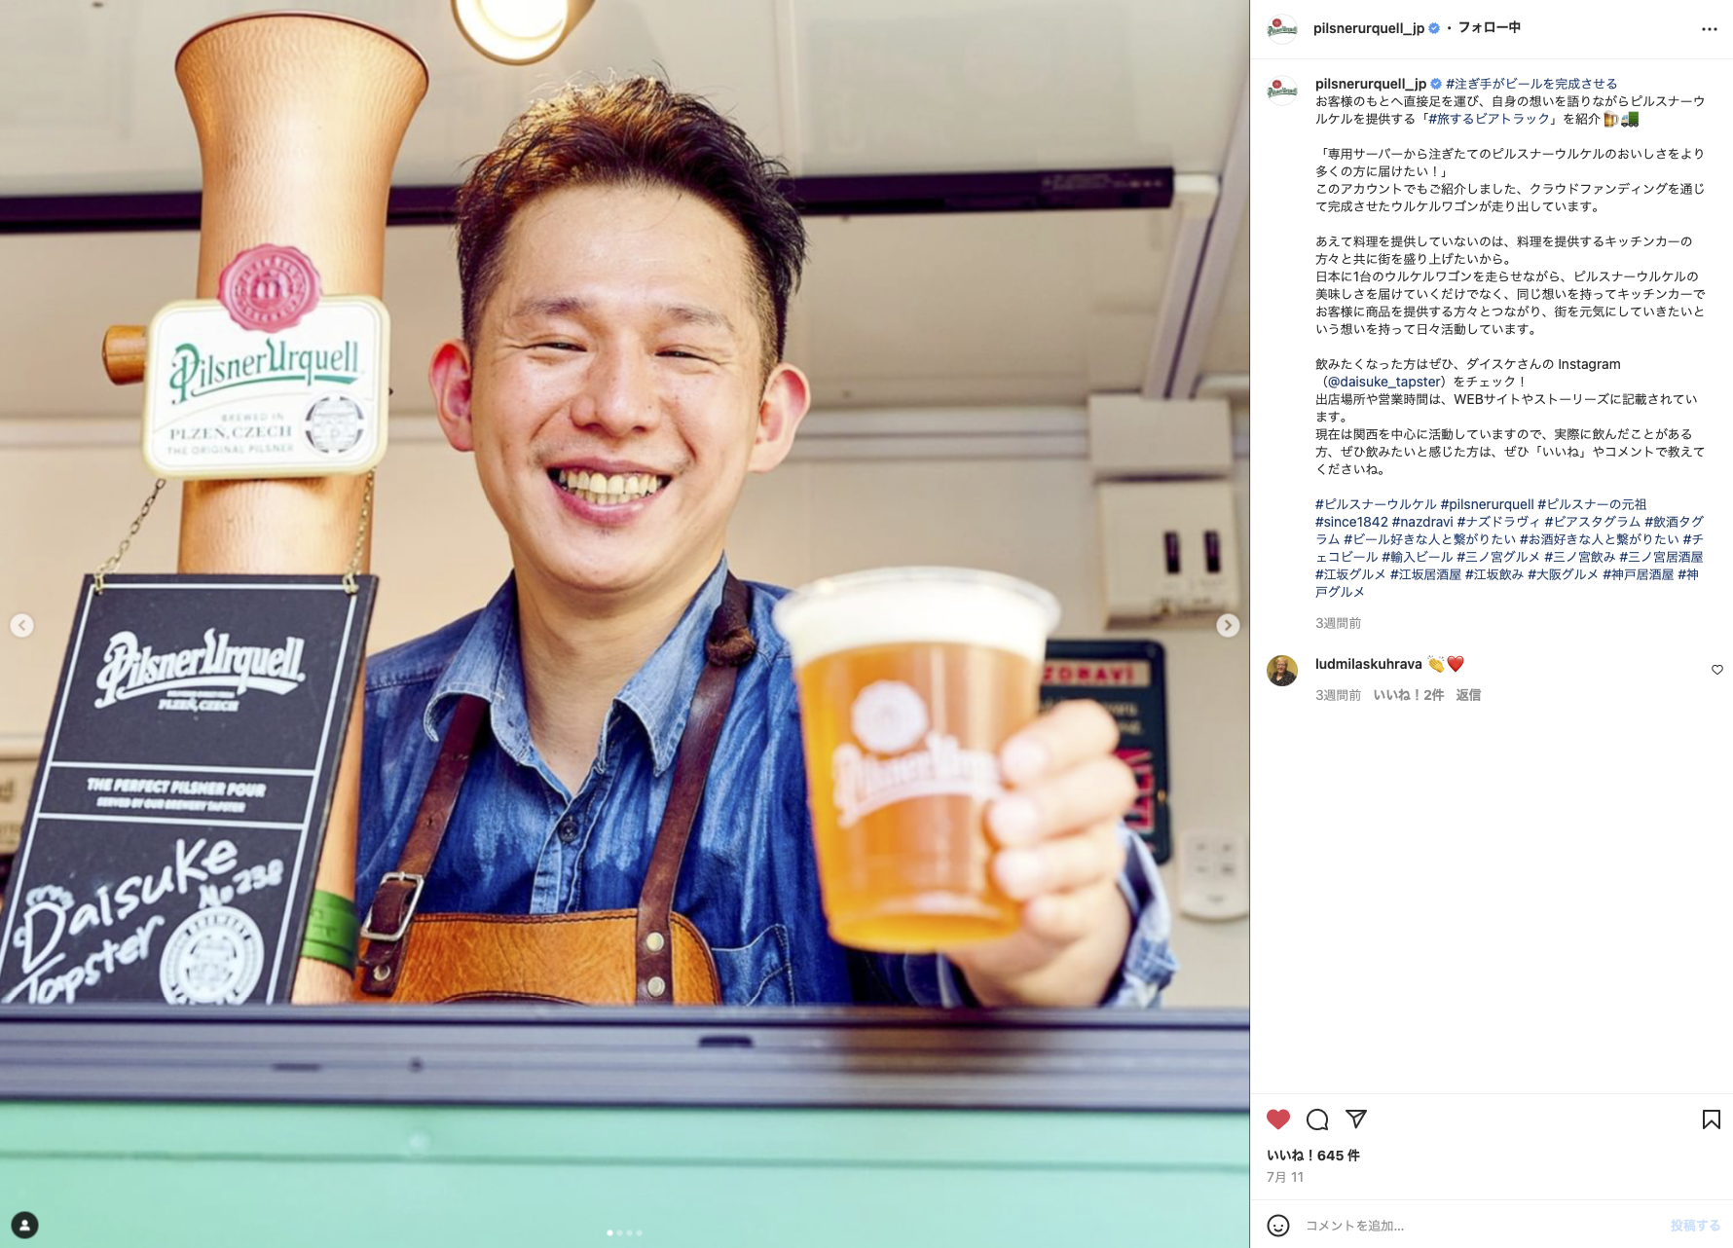Select the carousel page indicator dots
Image resolution: width=1733 pixels, height=1248 pixels.
[624, 1233]
